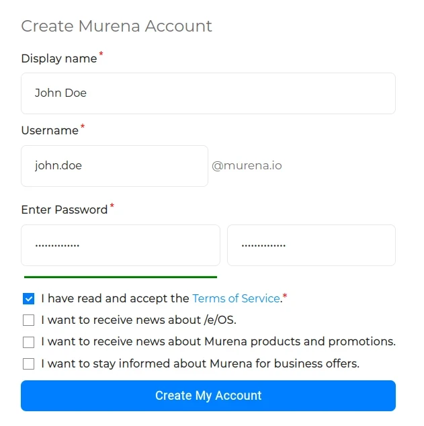Click the label text about Murena products and promotions
Viewport: 424px width, 426px height.
point(218,342)
